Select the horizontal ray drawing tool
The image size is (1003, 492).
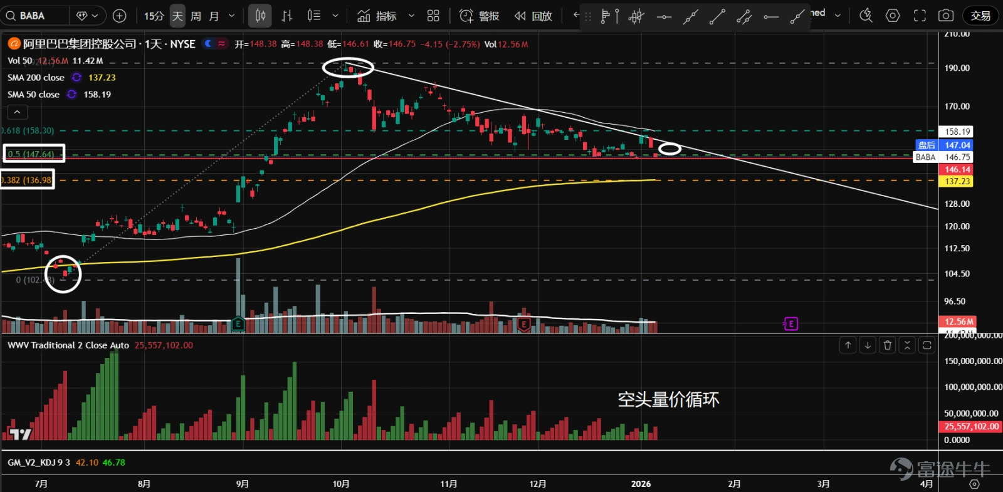pos(771,17)
